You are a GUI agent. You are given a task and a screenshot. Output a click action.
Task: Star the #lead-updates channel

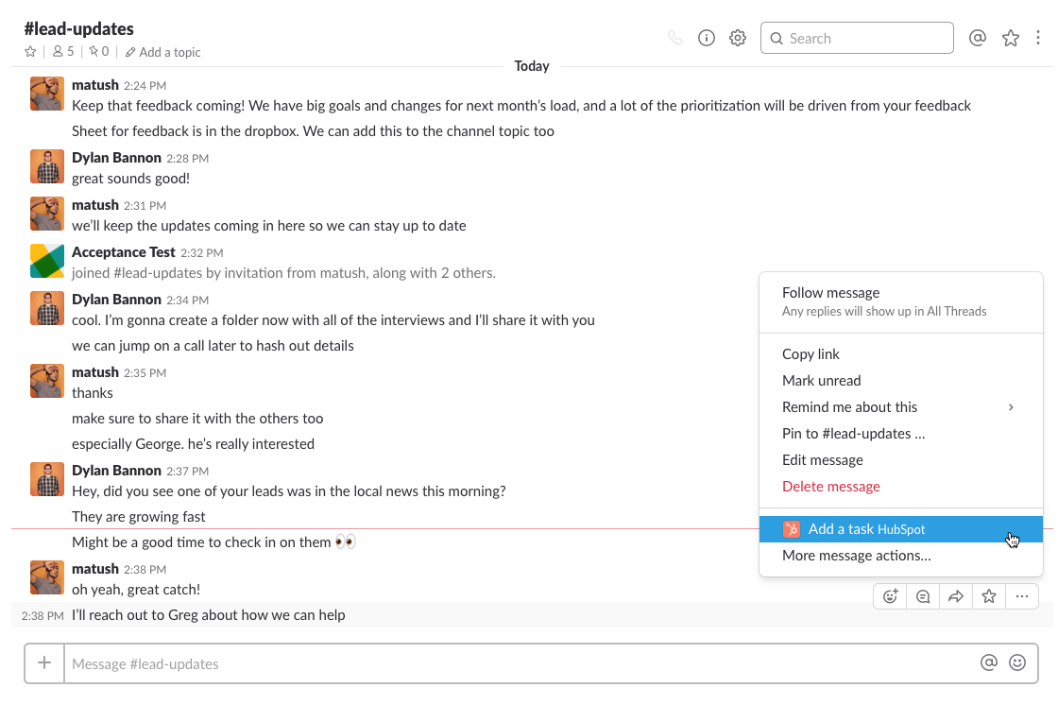pos(30,52)
